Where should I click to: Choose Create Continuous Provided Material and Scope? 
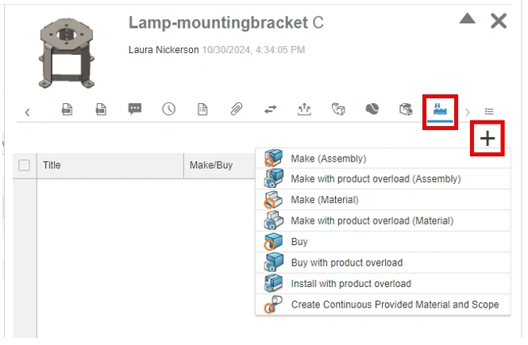click(x=395, y=305)
